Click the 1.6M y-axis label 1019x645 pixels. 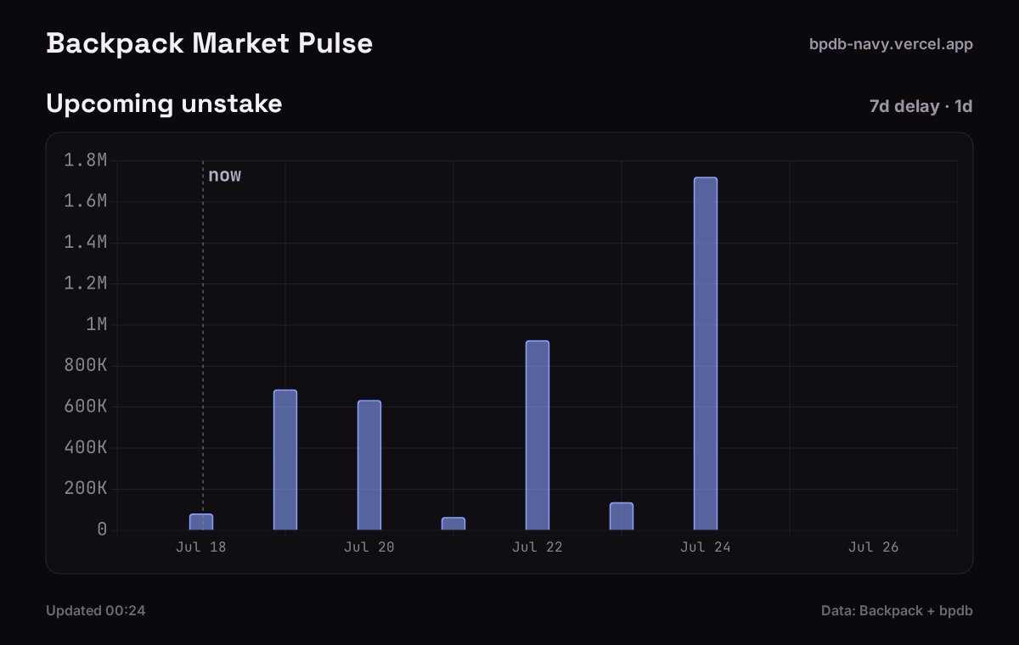pos(86,201)
